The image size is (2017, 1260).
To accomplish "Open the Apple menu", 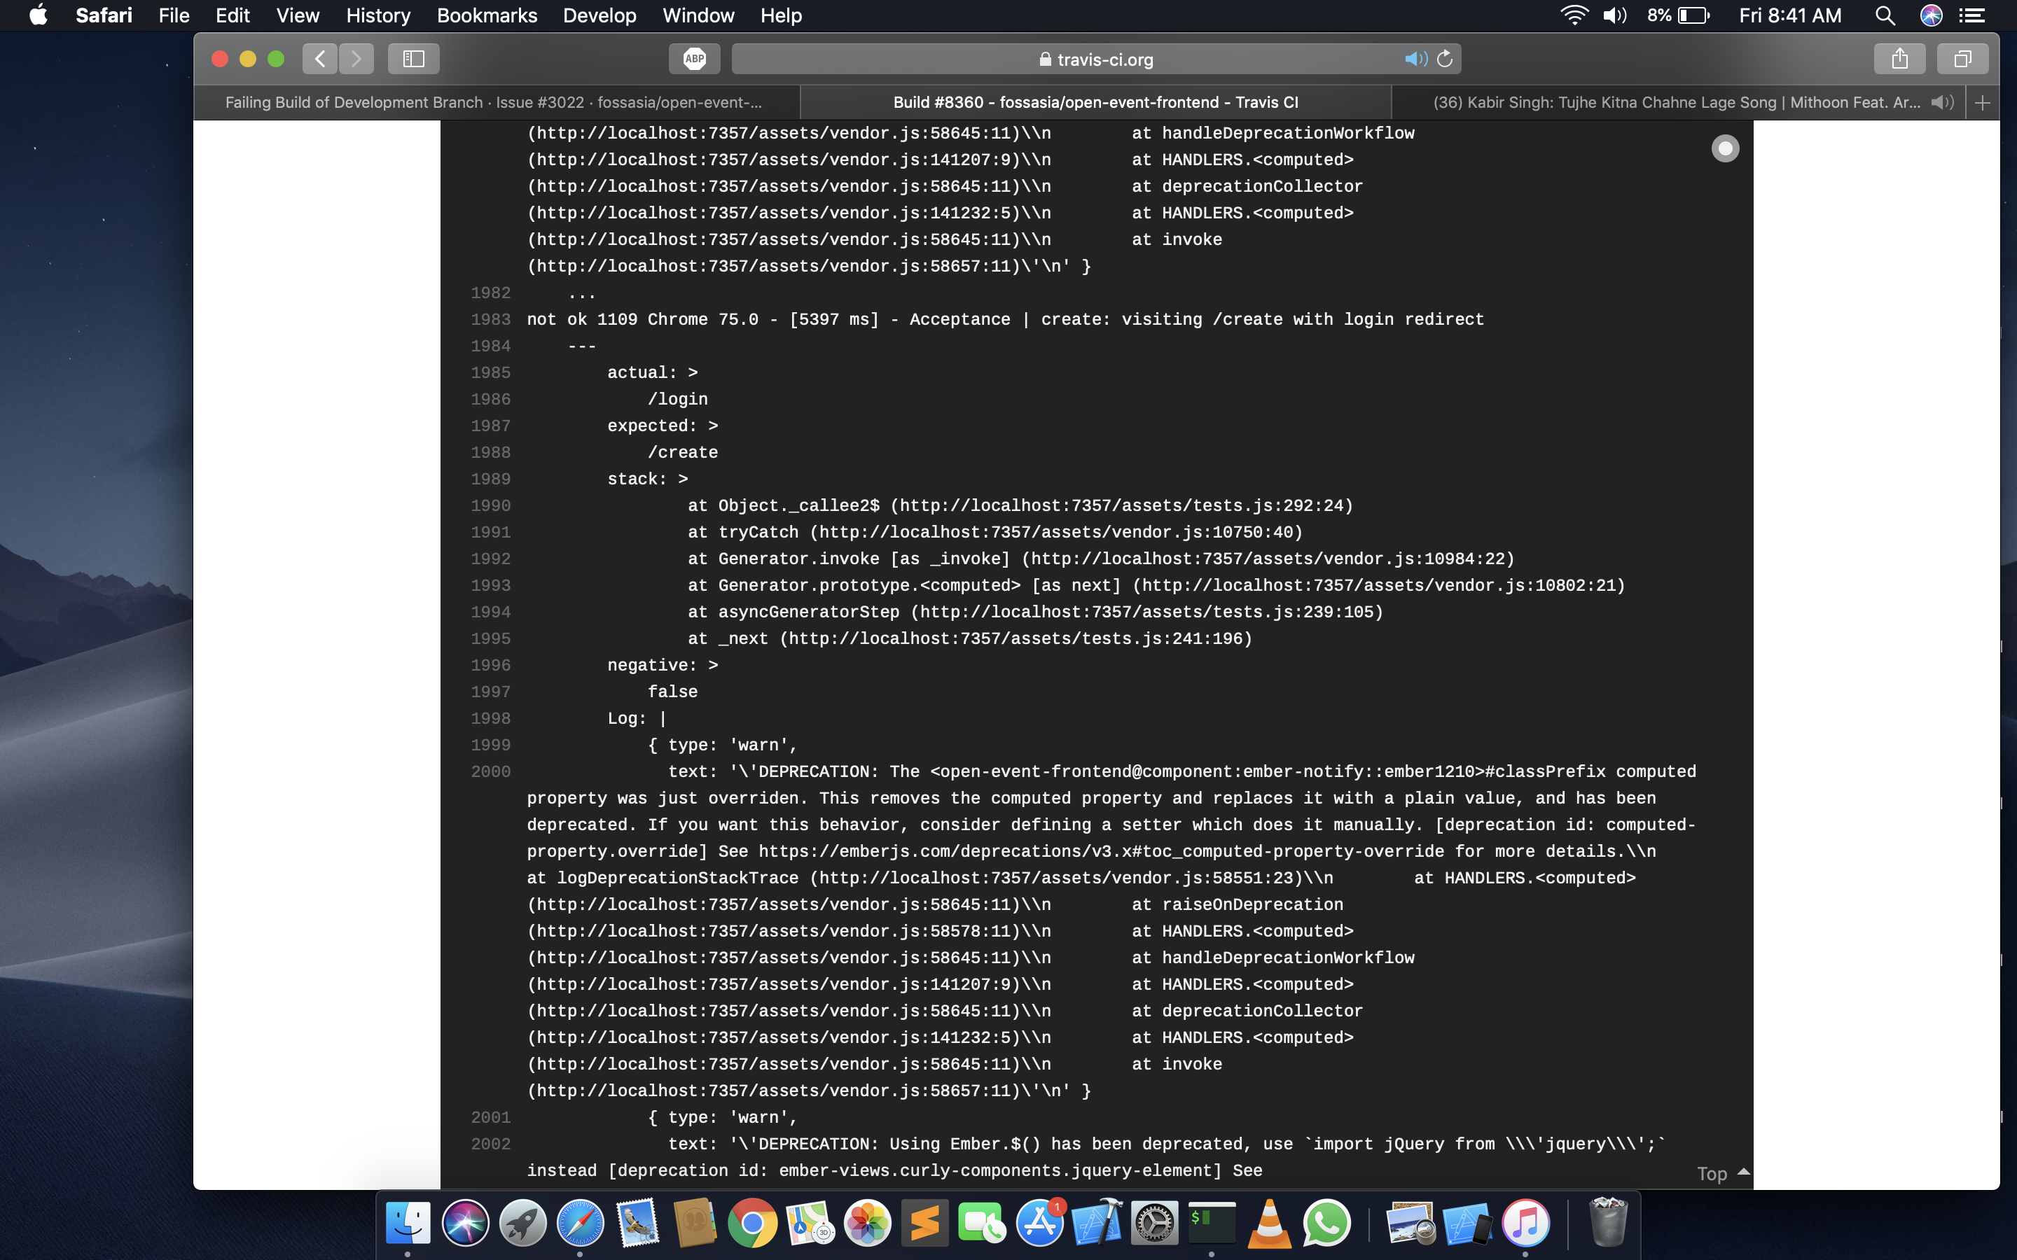I will [39, 15].
